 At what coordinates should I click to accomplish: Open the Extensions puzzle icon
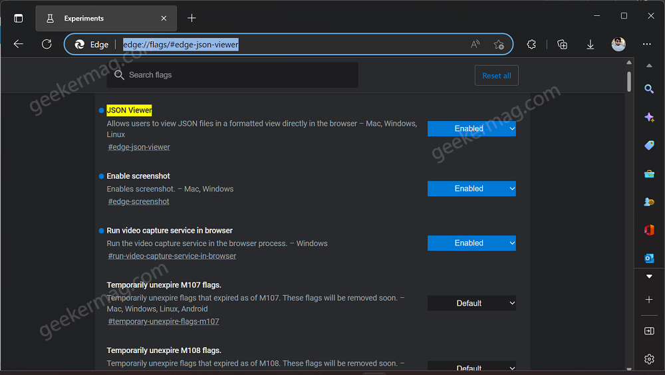pyautogui.click(x=531, y=44)
